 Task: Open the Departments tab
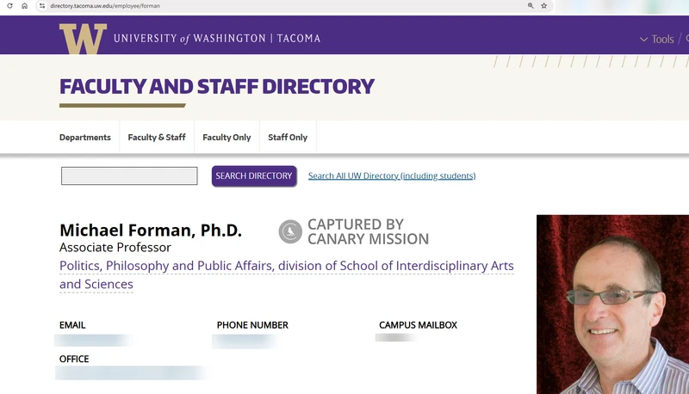coord(85,138)
